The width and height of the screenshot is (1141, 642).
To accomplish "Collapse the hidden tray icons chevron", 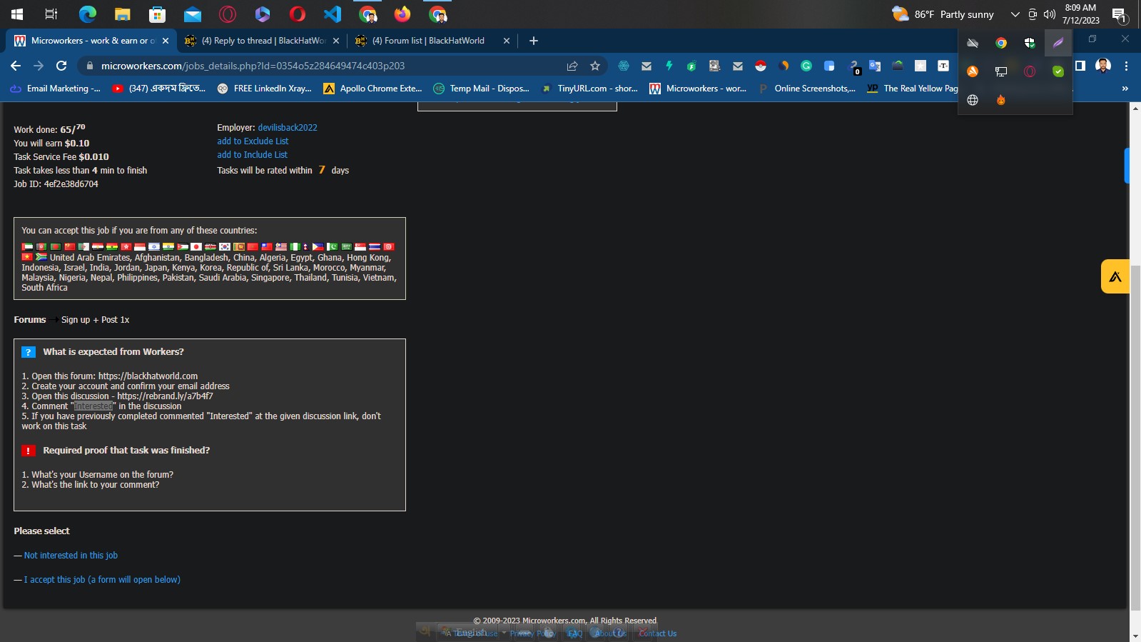I will point(1015,14).
